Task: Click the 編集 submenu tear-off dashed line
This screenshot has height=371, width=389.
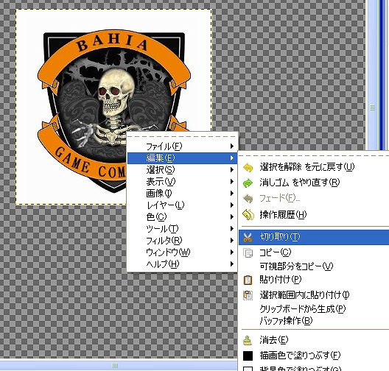Action: [314, 156]
